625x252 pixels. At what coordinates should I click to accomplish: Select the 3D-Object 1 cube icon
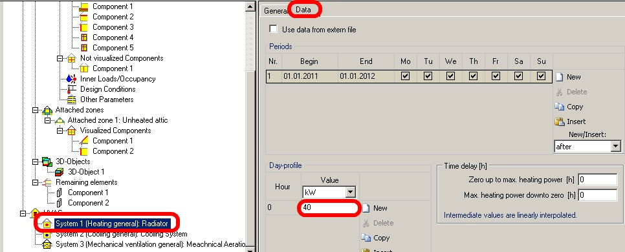coord(60,172)
